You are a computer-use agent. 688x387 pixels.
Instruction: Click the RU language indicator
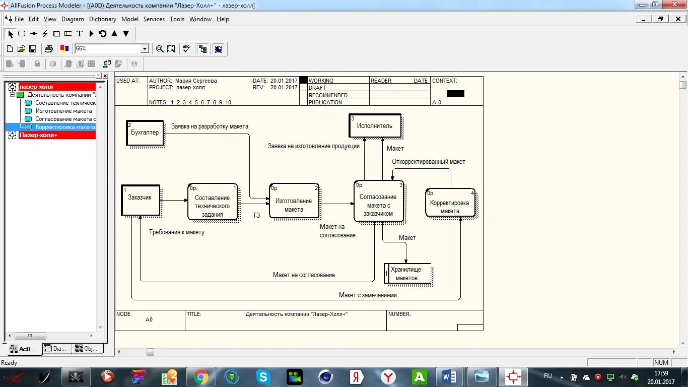[548, 376]
